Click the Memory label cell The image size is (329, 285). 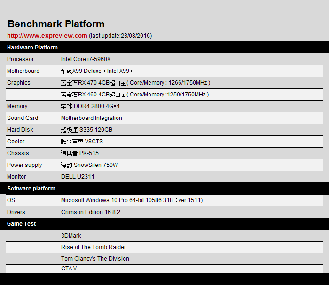coord(33,106)
